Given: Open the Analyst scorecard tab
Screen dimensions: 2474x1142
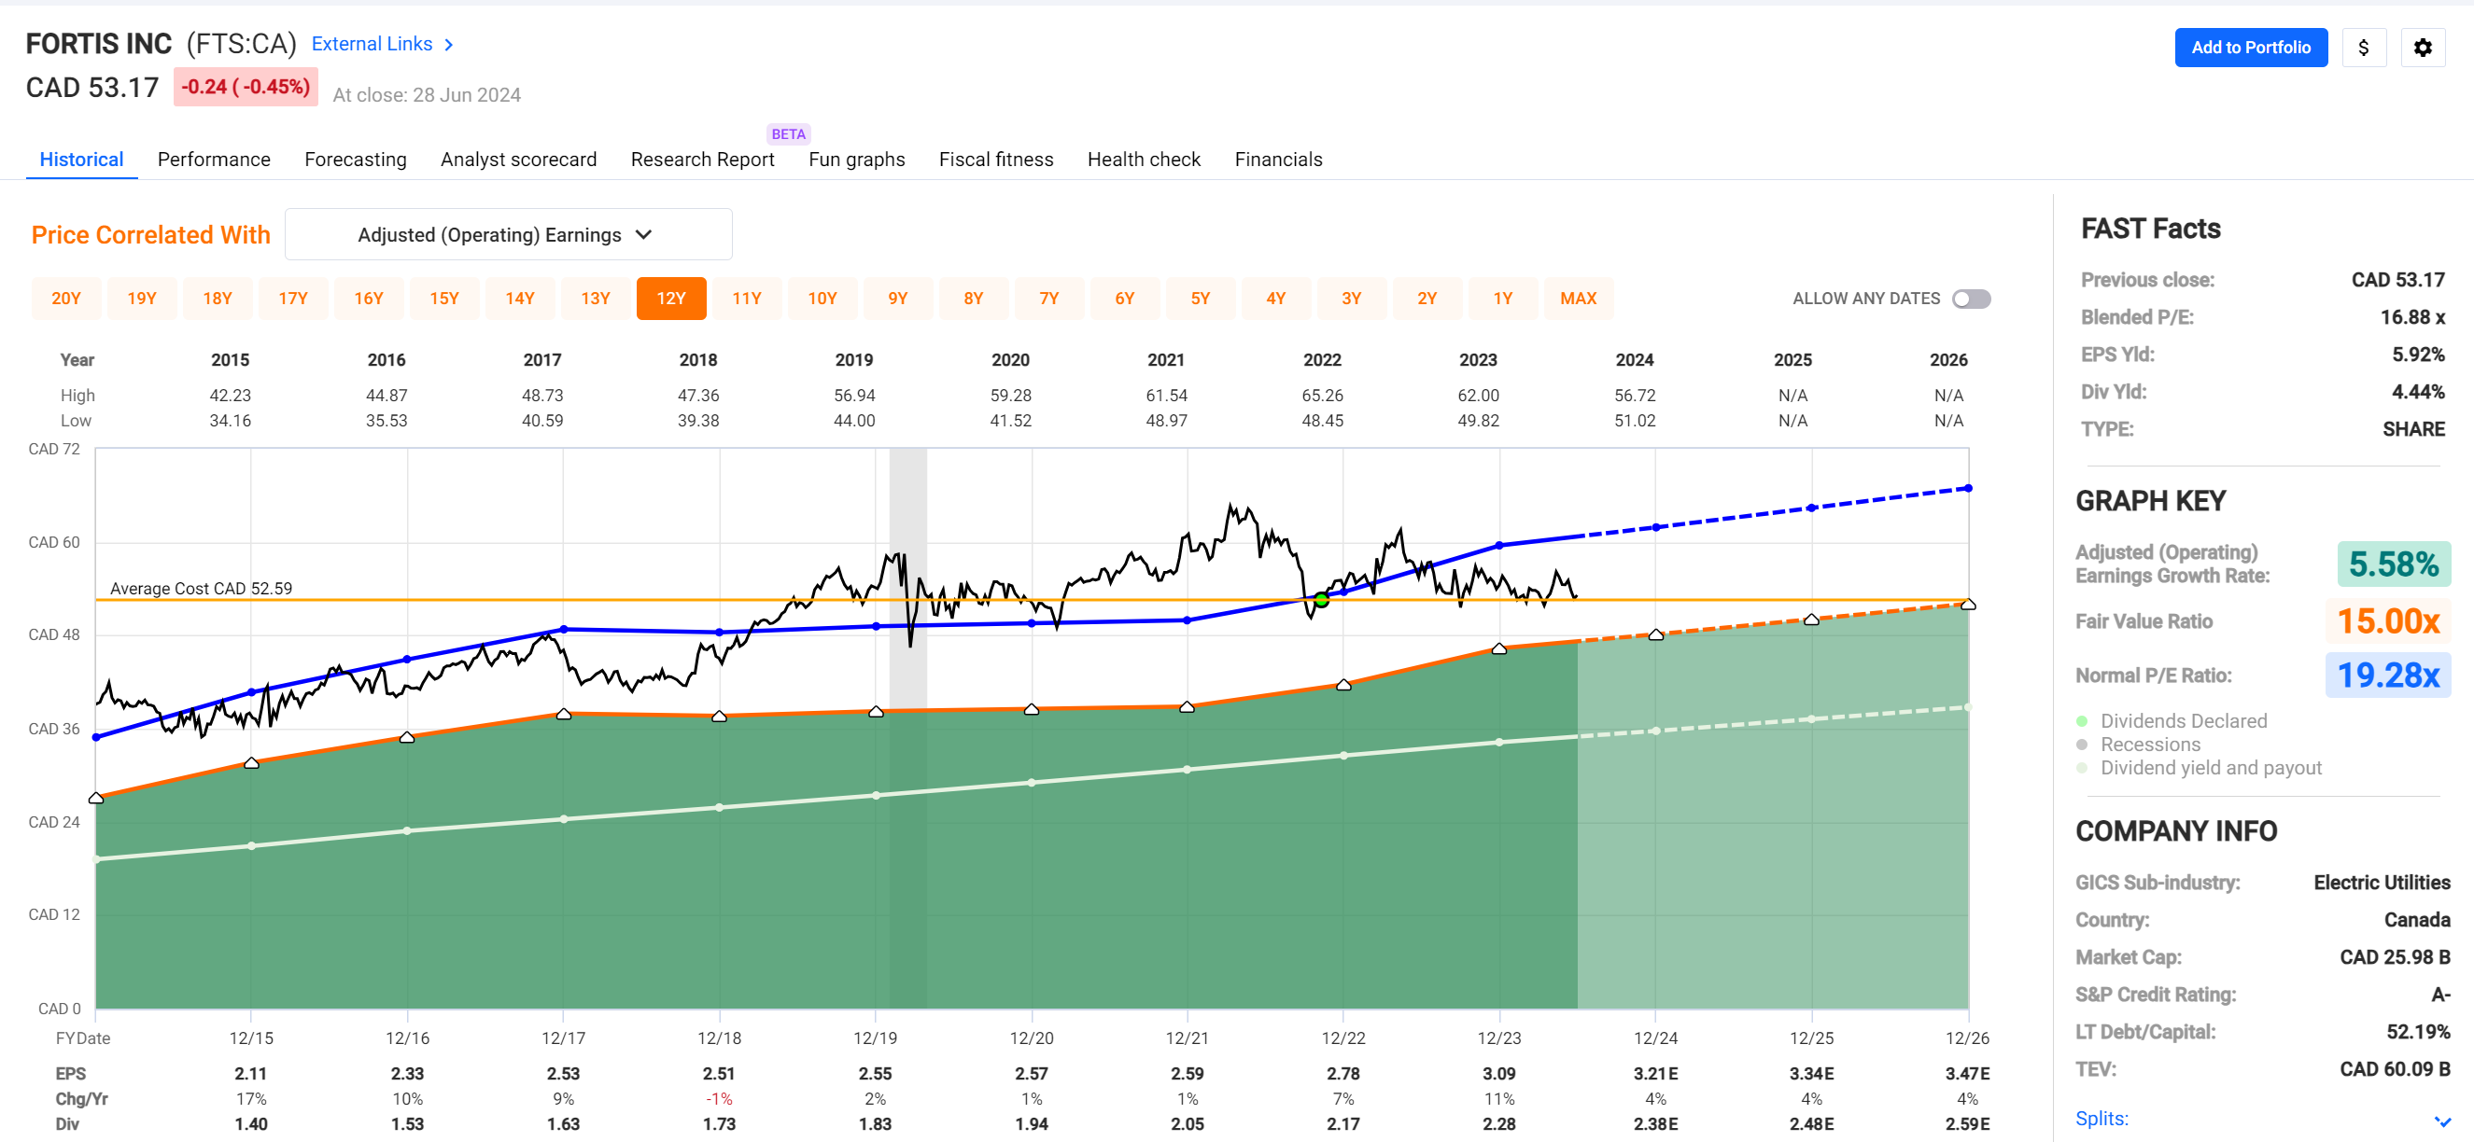Looking at the screenshot, I should (519, 160).
